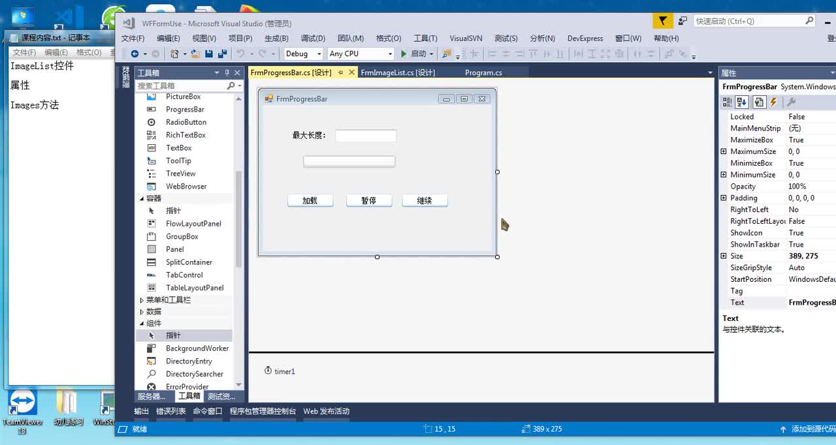This screenshot has width=836, height=445.
Task: Open the 生成(B) menu
Action: (277, 38)
